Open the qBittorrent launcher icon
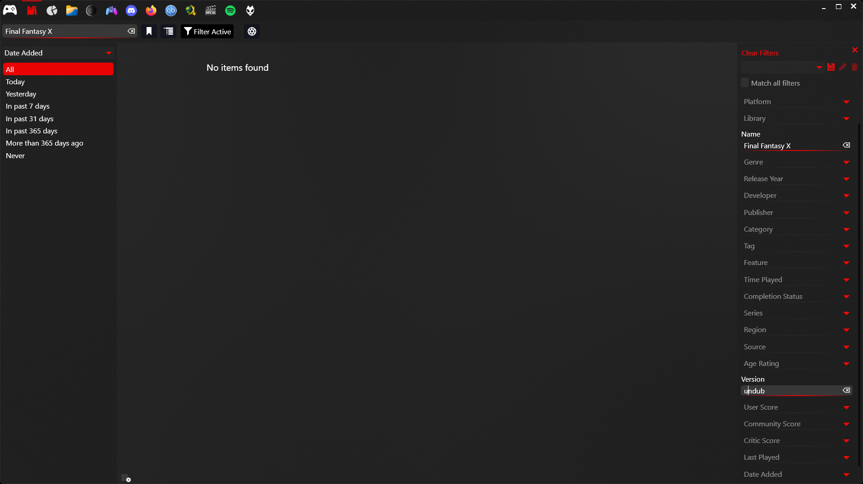The image size is (863, 484). pos(171,10)
